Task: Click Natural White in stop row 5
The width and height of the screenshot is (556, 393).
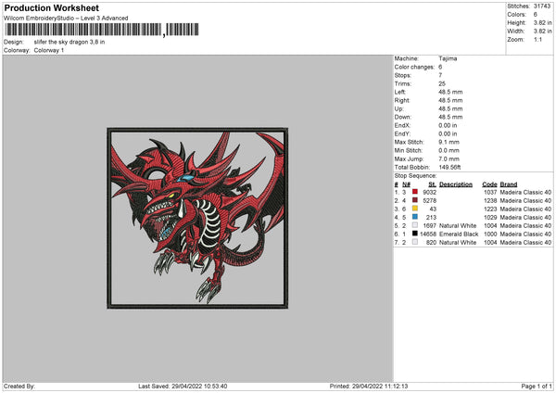Action: click(x=458, y=225)
